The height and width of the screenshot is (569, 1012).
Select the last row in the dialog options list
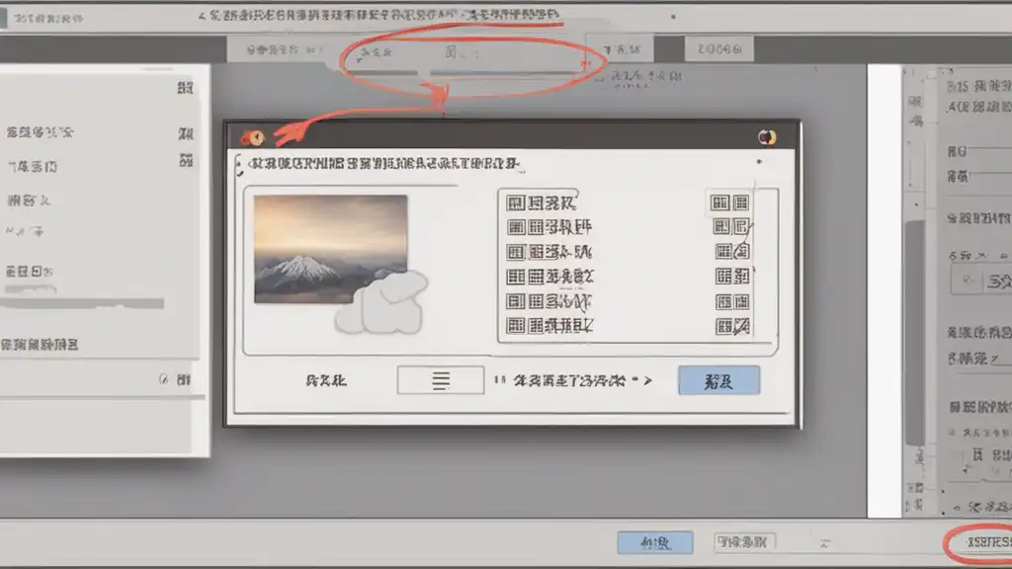click(x=628, y=326)
